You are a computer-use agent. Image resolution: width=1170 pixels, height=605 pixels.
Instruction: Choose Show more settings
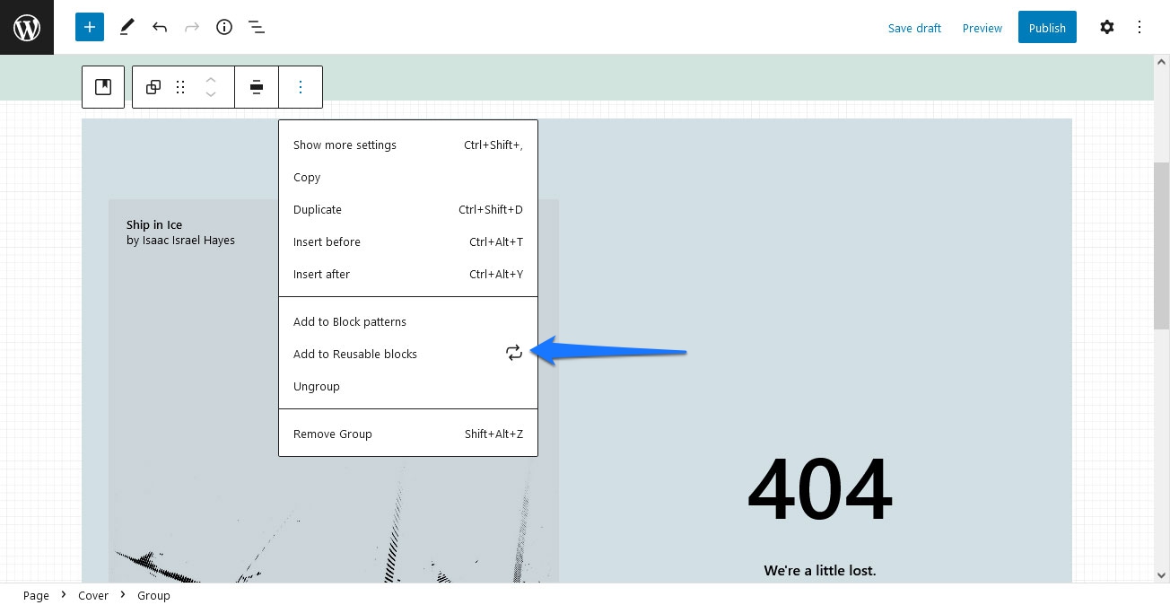[x=408, y=145]
